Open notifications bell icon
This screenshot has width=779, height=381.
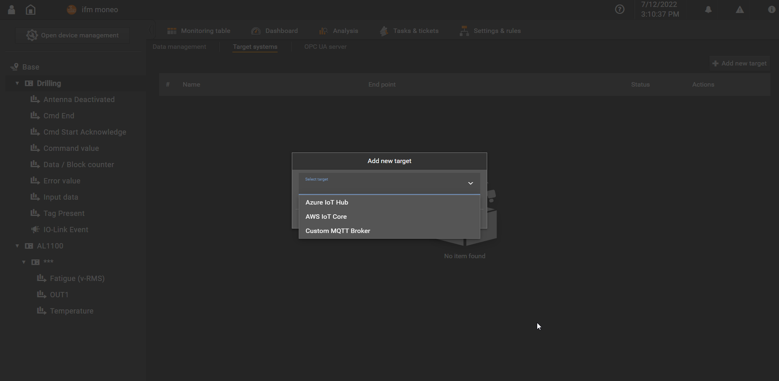(x=708, y=10)
